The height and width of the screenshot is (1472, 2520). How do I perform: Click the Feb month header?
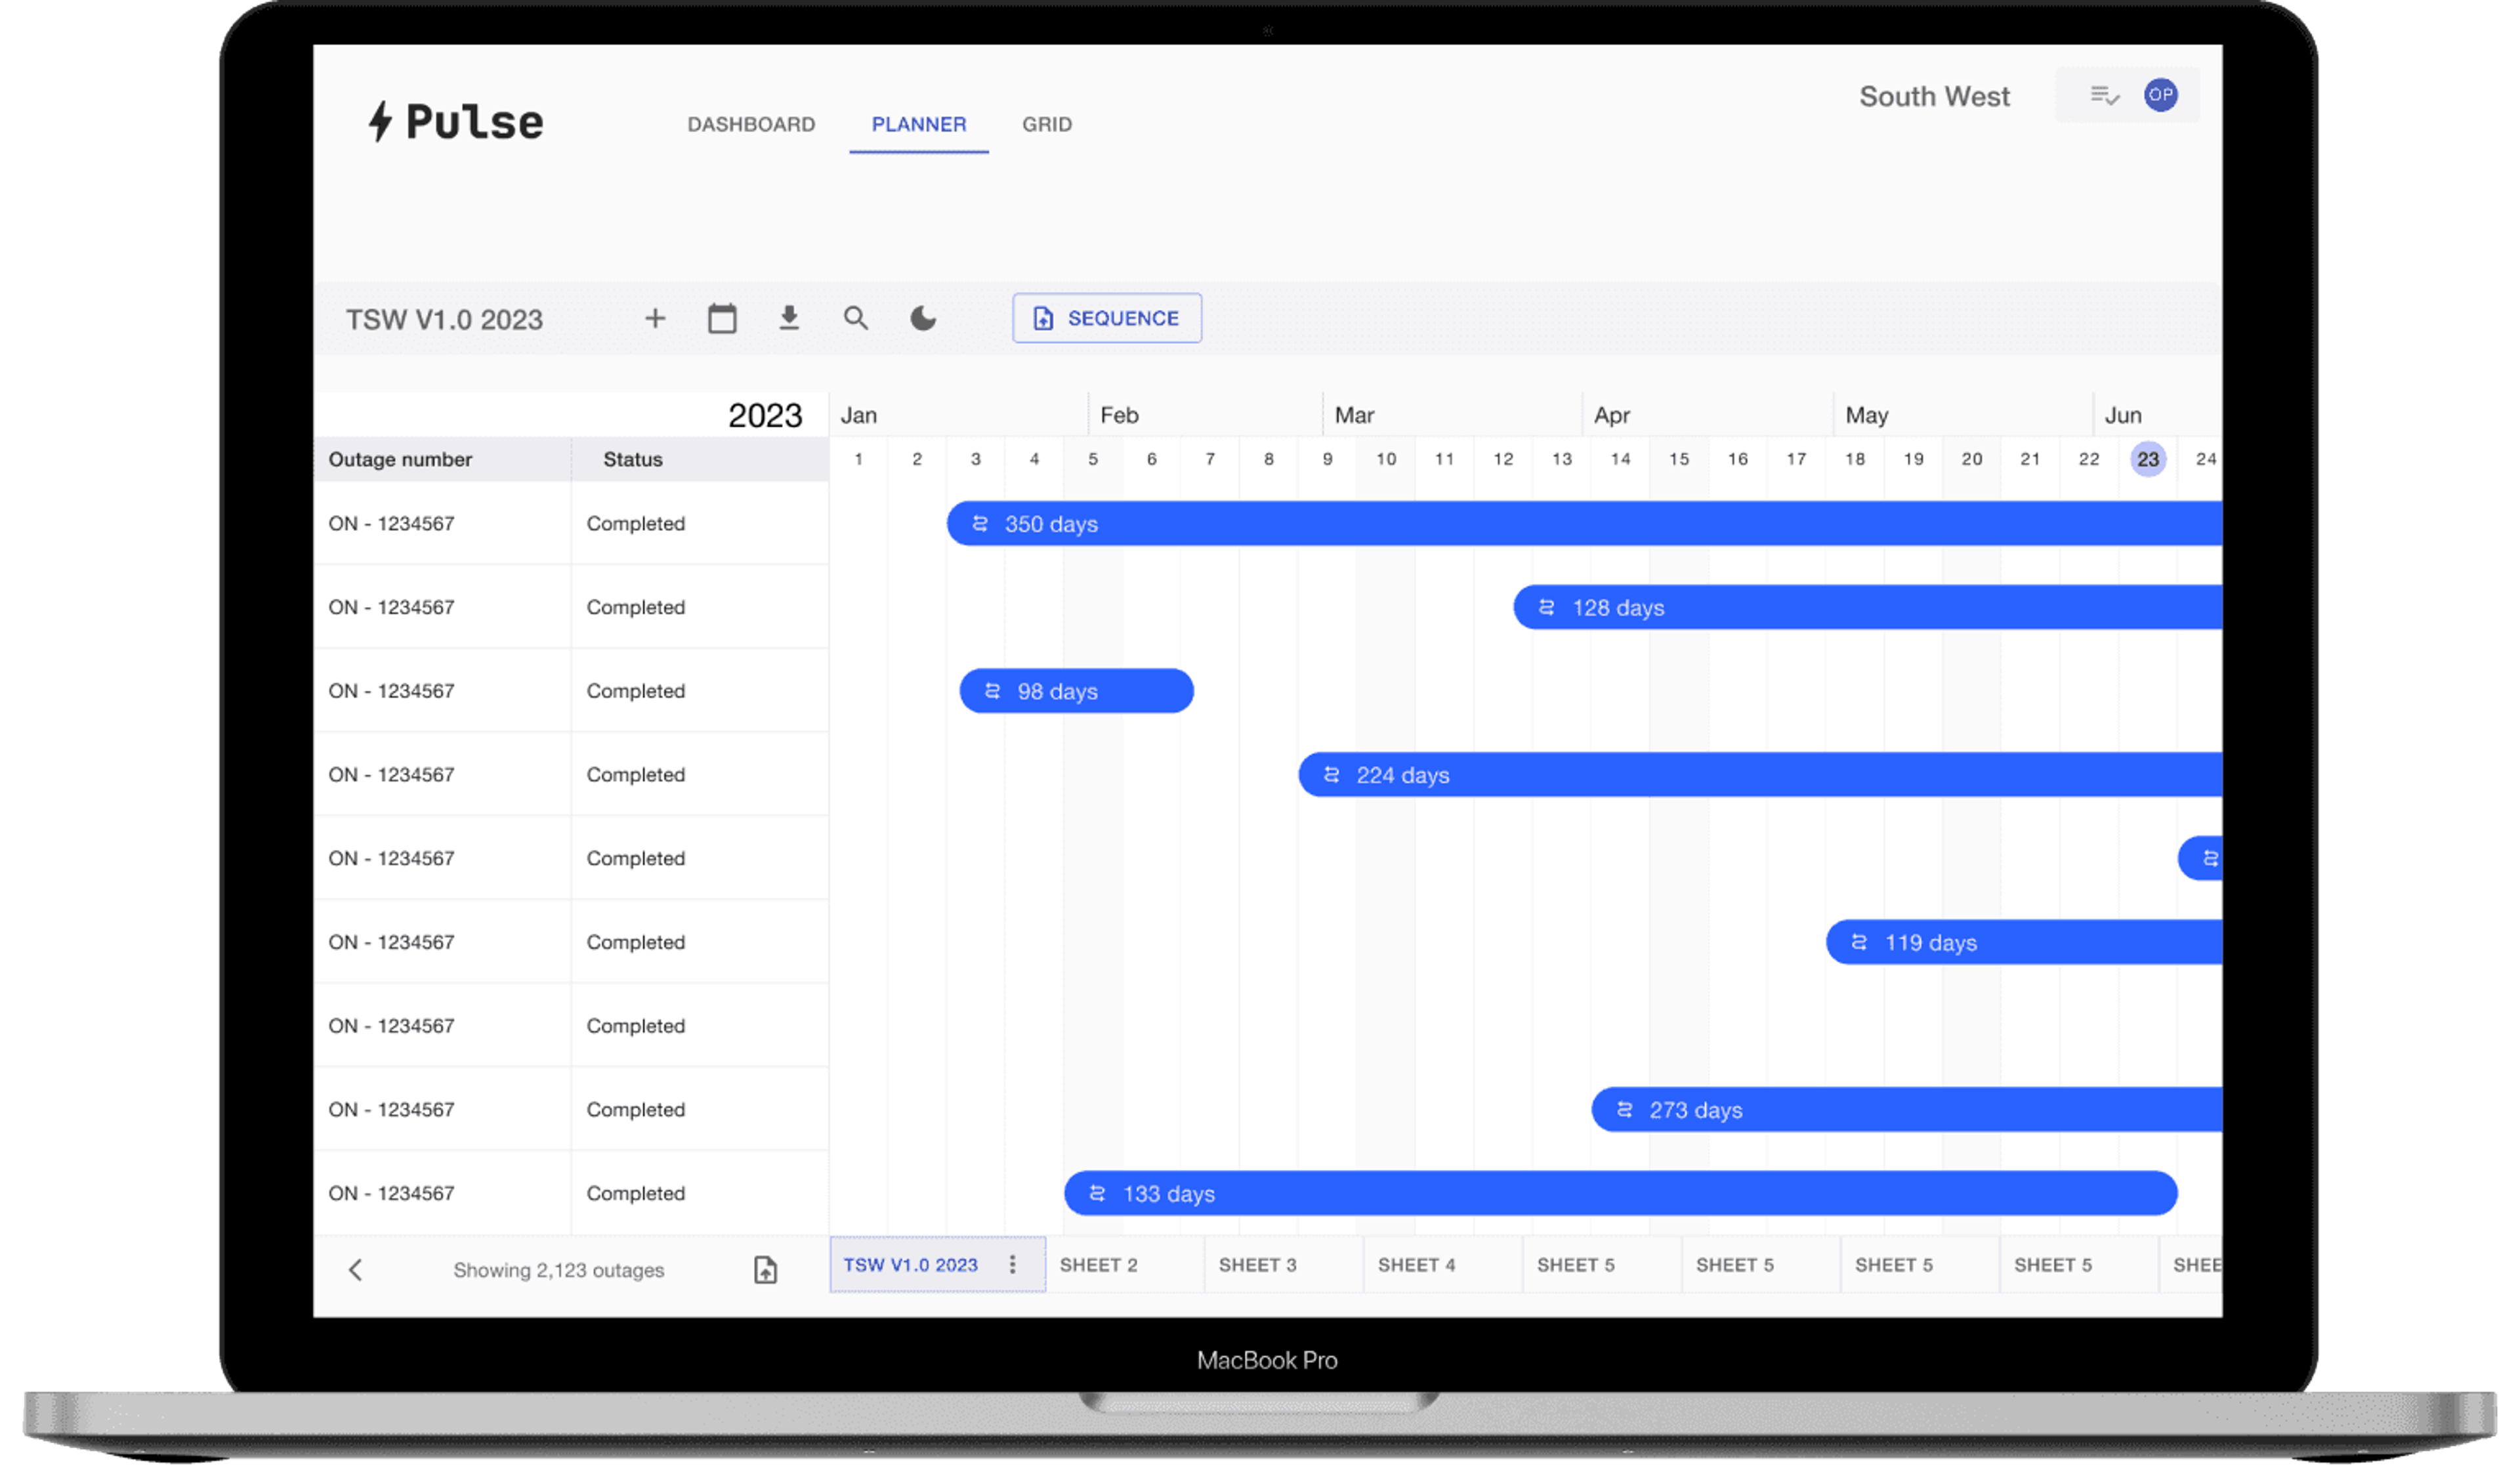(1119, 415)
